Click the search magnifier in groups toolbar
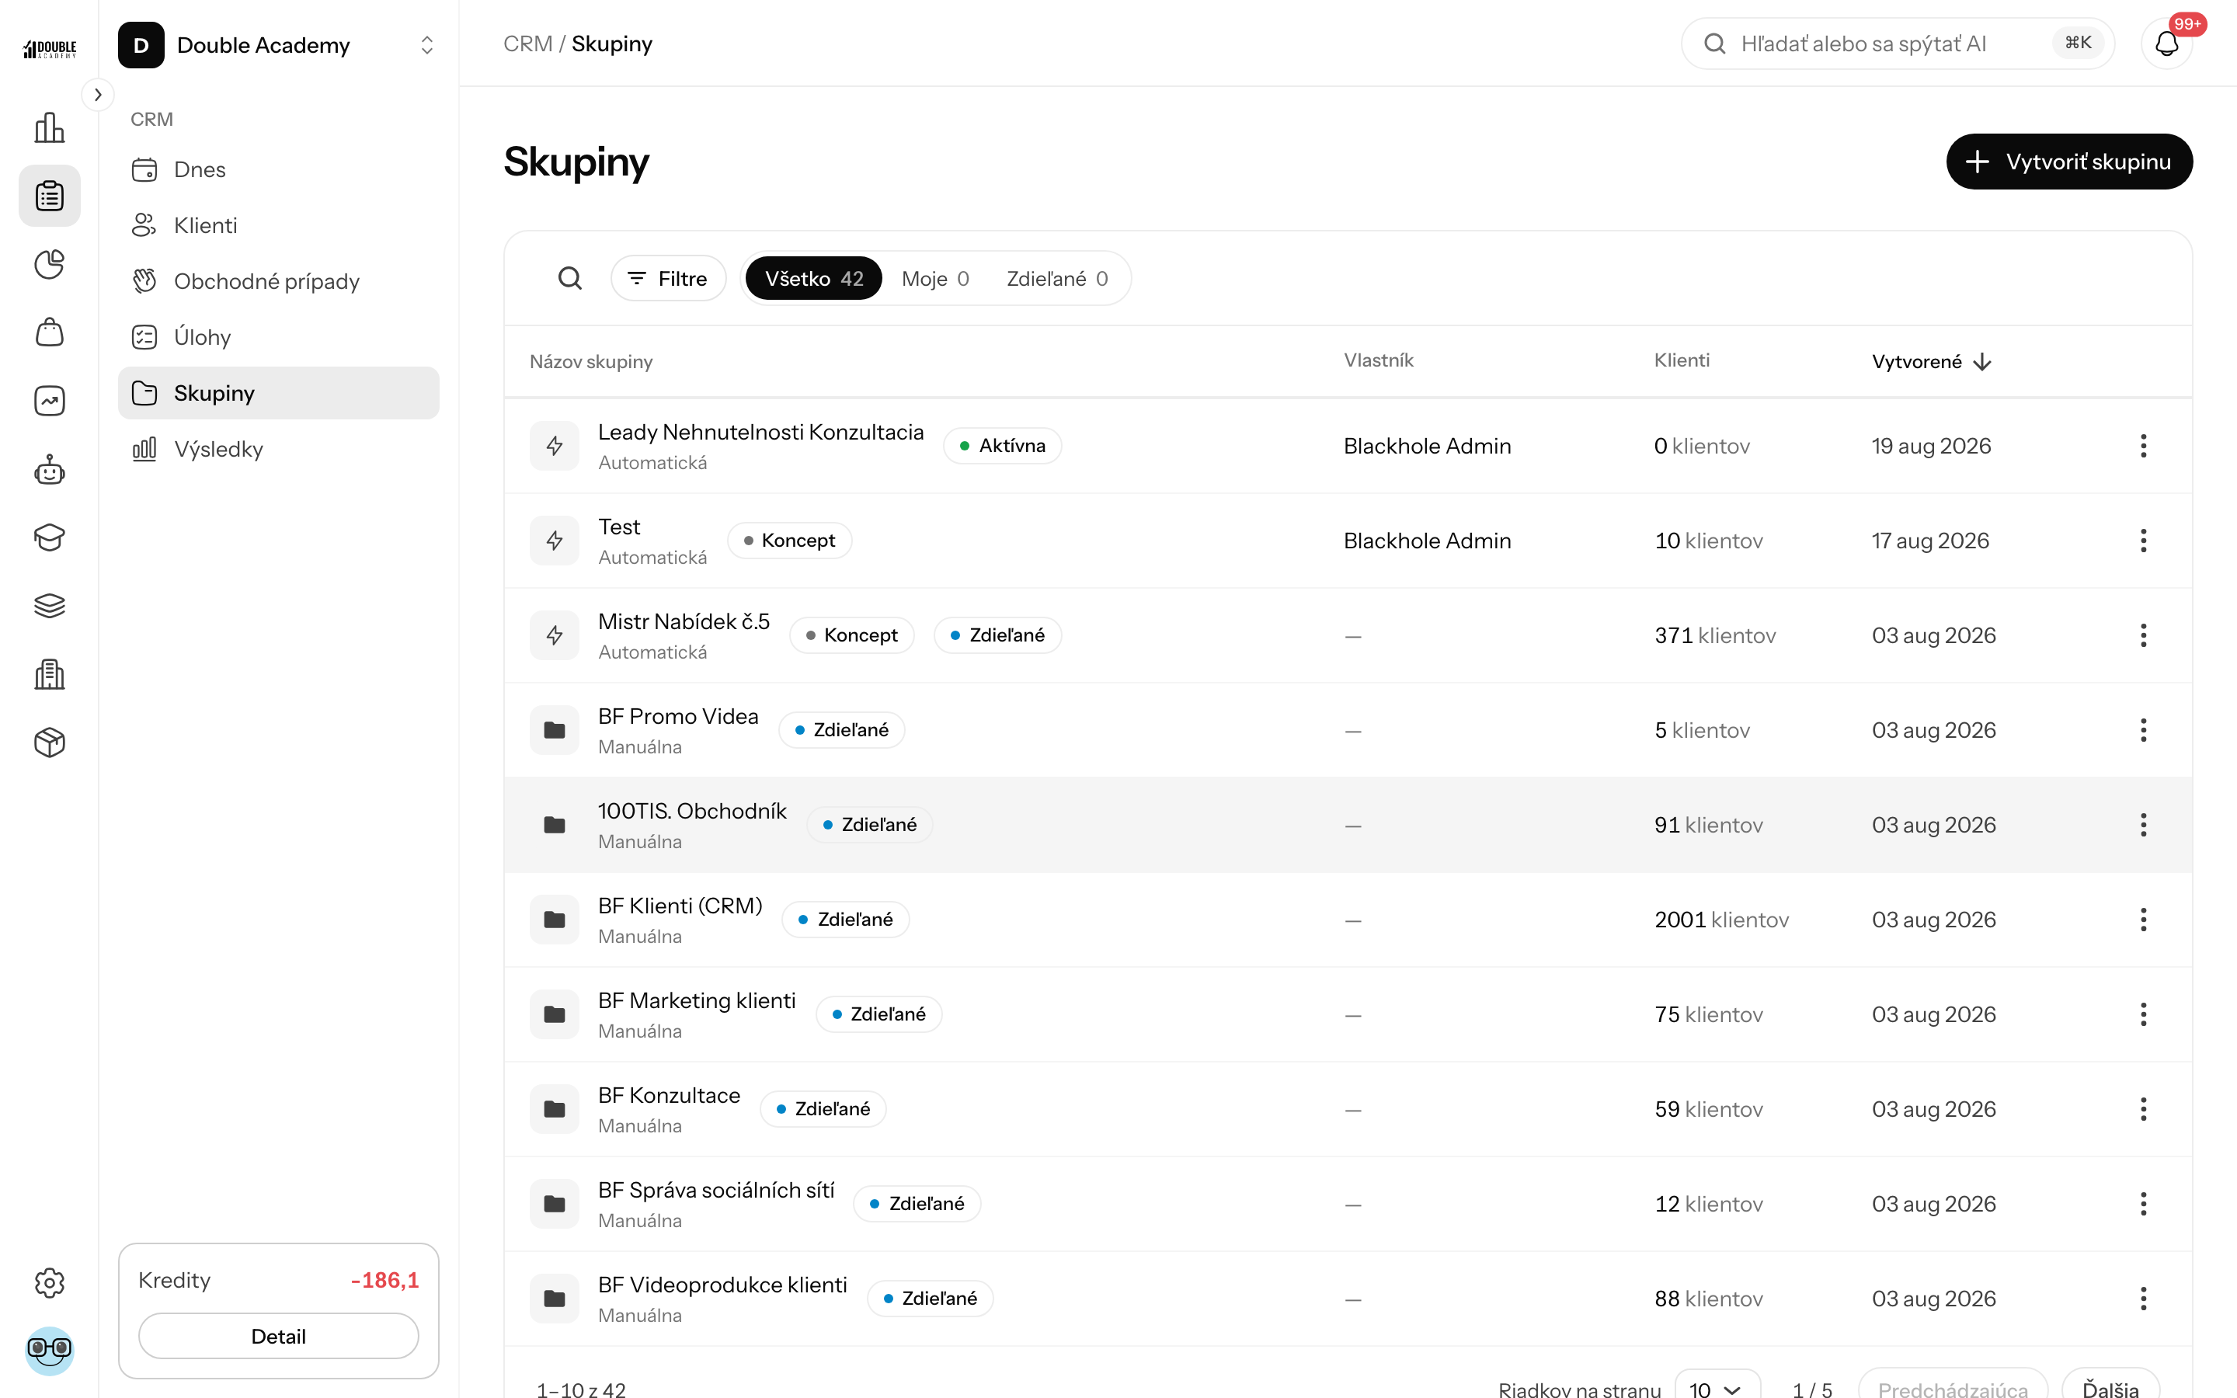The width and height of the screenshot is (2237, 1398). point(570,278)
